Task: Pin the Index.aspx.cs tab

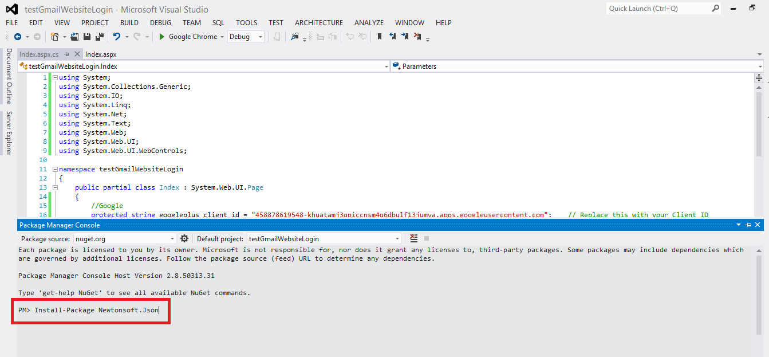Action: pos(67,54)
